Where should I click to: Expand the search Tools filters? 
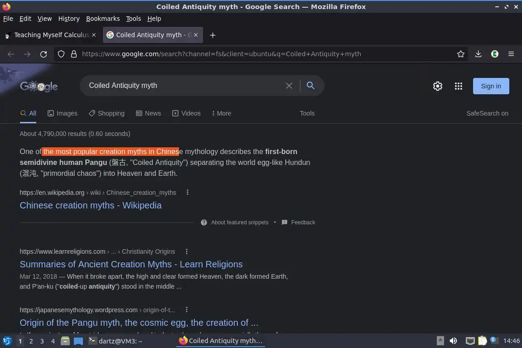click(x=307, y=113)
